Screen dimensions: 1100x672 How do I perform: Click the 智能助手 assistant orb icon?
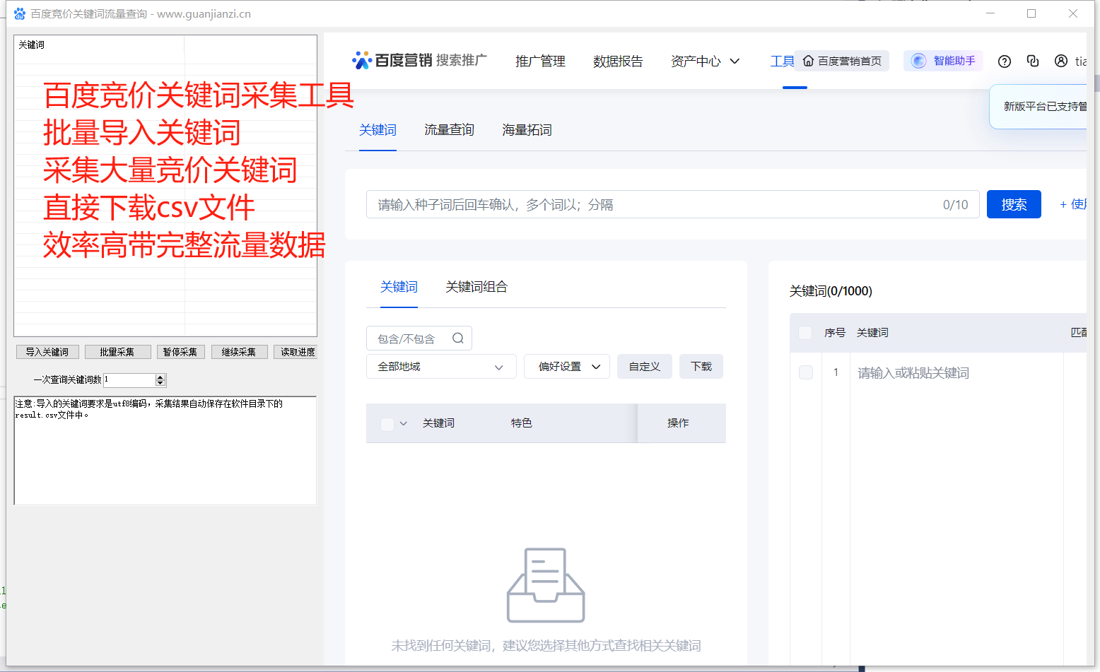tap(918, 61)
